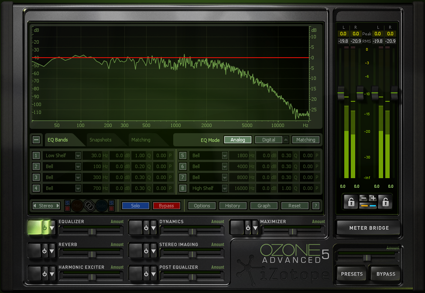Click the Maximizer Amount slider
Viewport: 425px width, 293px height.
(293, 231)
